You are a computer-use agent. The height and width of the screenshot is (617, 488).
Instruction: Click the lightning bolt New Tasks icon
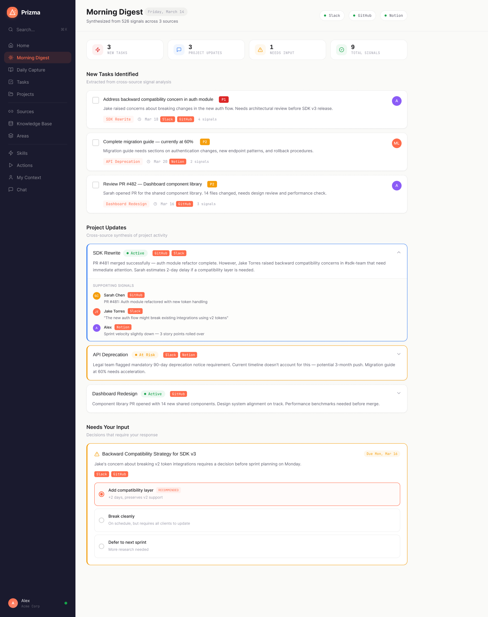click(x=98, y=50)
